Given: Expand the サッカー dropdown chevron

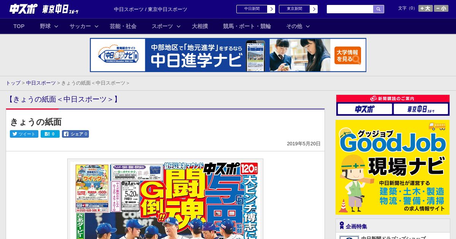Looking at the screenshot, I should pyautogui.click(x=97, y=26).
